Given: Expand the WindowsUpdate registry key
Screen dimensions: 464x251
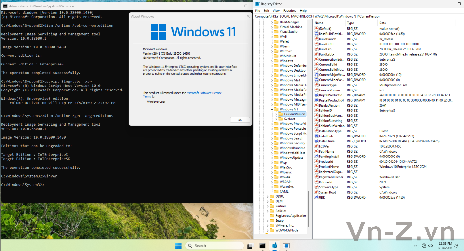Looking at the screenshot, I should point(272,158).
